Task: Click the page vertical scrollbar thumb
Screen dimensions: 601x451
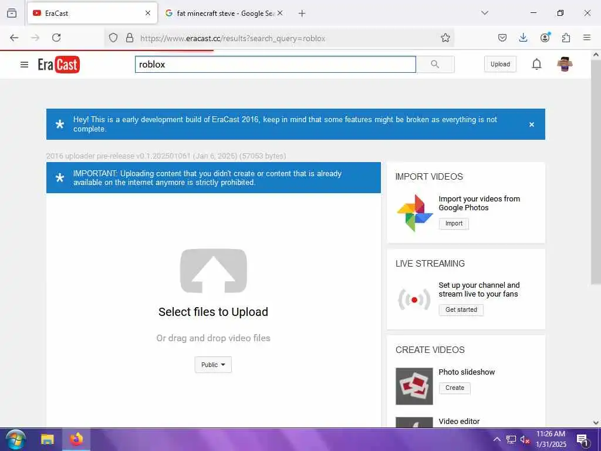Action: tap(596, 172)
